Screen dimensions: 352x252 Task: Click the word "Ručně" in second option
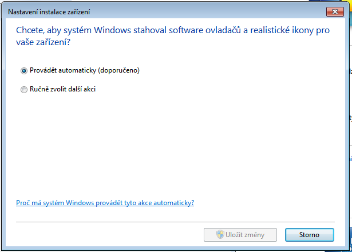pyautogui.click(x=39, y=90)
